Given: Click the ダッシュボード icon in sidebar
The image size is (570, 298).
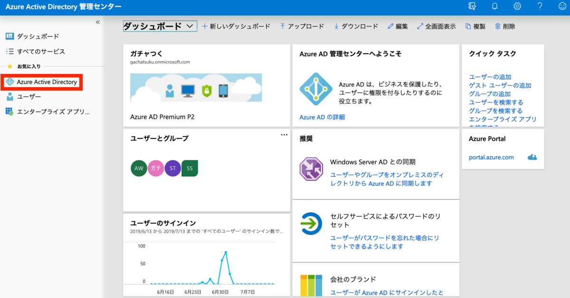Looking at the screenshot, I should tap(9, 37).
